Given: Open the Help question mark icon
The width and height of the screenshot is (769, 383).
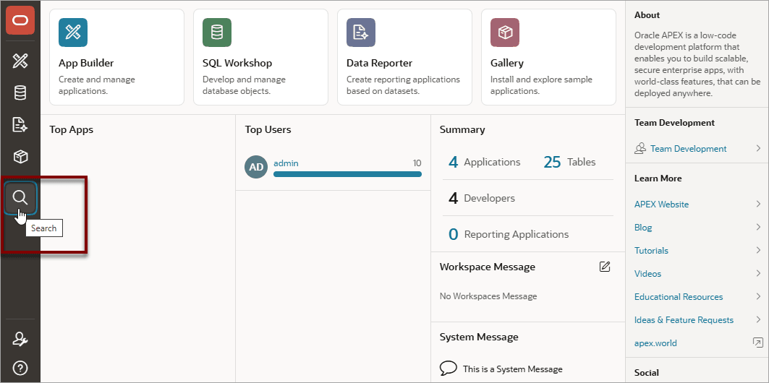Looking at the screenshot, I should click(20, 367).
